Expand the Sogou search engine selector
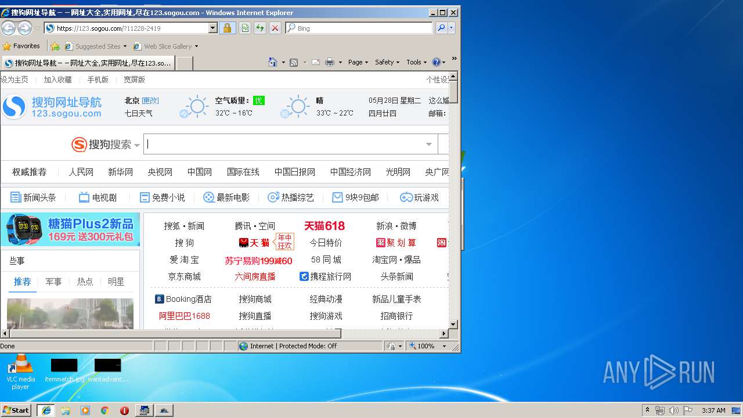 137,145
